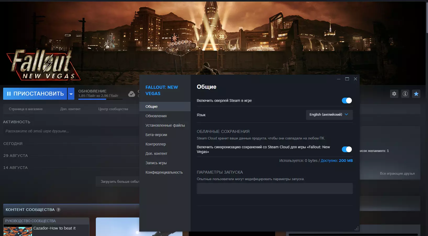Click the help question mark beside Контент сообщества

pyautogui.click(x=58, y=210)
